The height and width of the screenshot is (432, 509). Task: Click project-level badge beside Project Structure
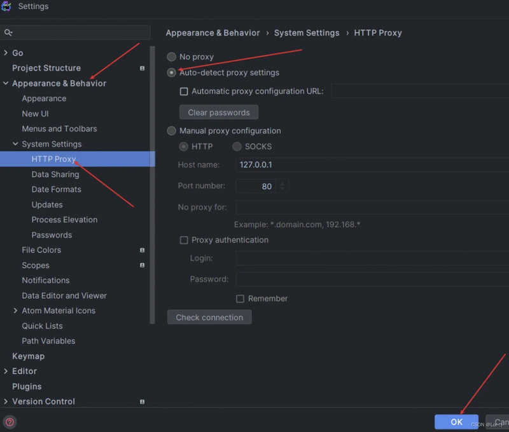(x=142, y=68)
